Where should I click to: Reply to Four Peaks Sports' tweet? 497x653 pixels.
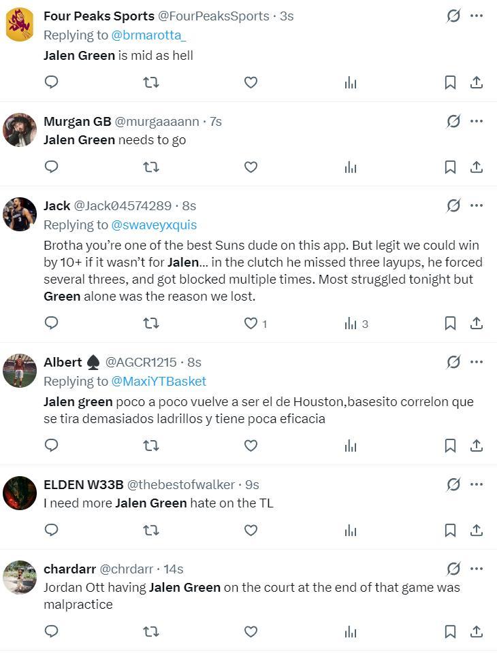coord(51,82)
